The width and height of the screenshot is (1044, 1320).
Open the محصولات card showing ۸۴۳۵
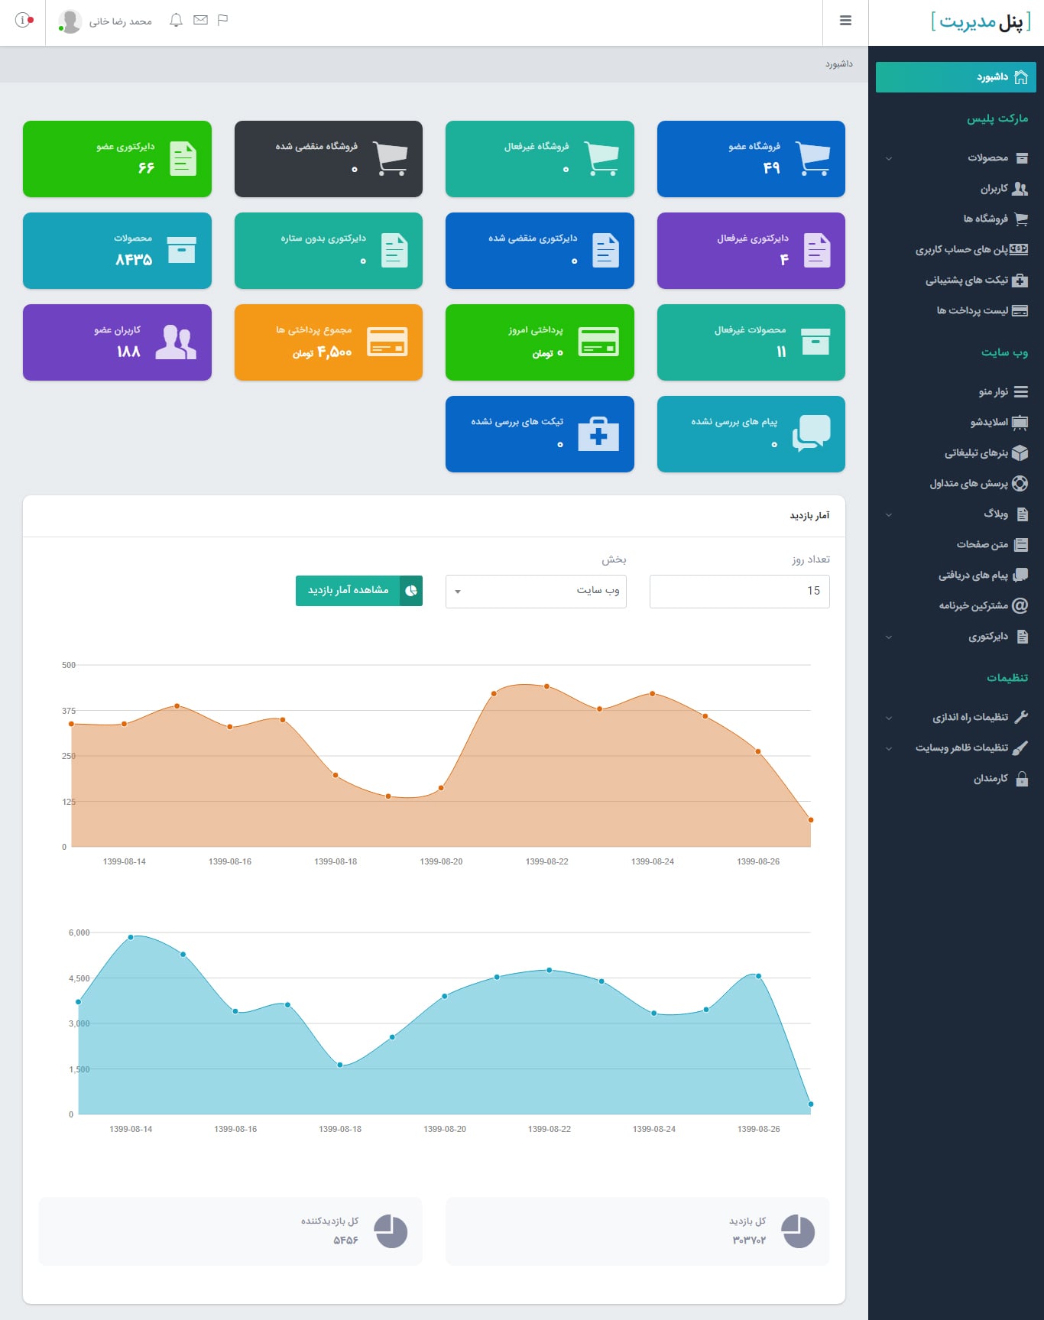click(117, 251)
